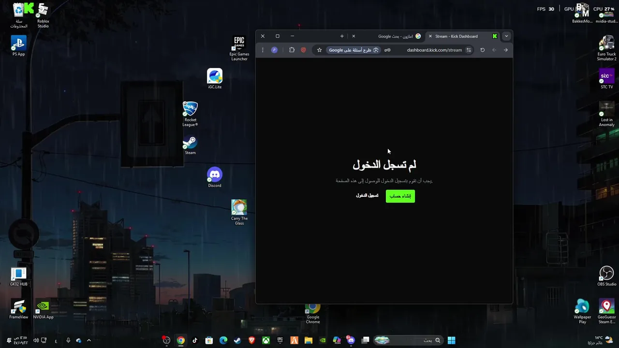Open the iGC.Lite desktop shortcut

coord(215,79)
